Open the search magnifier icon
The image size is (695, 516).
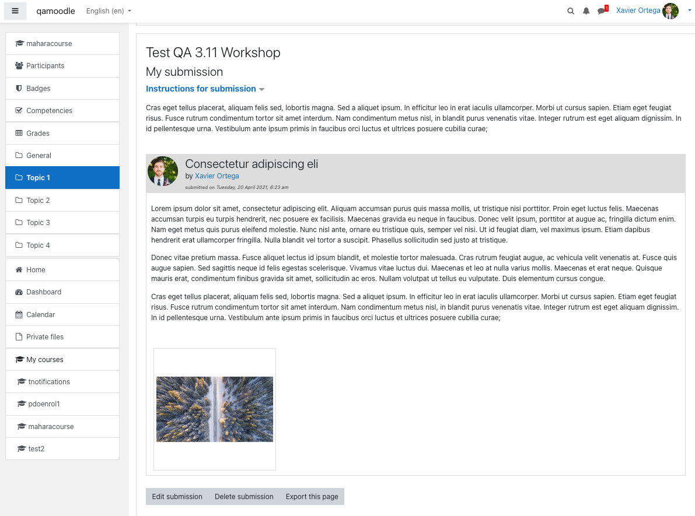click(x=571, y=11)
